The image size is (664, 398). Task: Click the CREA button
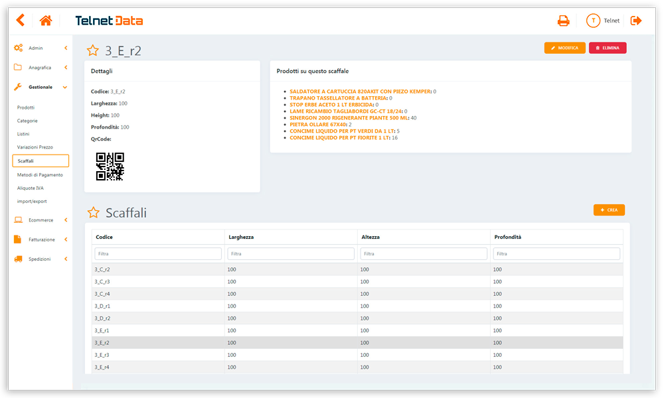pos(609,210)
